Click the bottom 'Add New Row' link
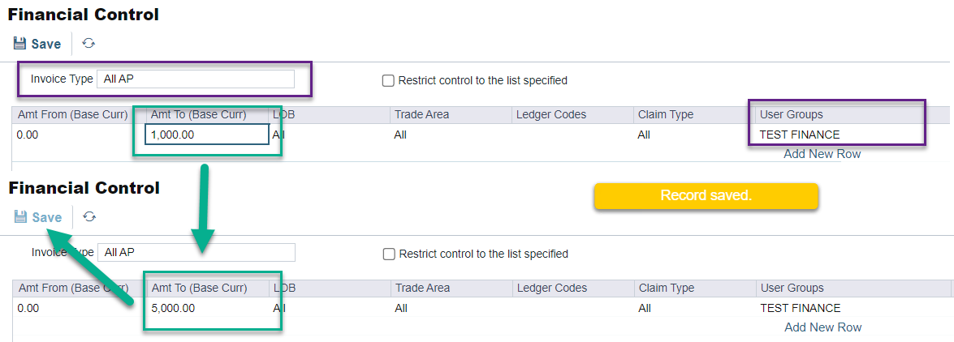The height and width of the screenshot is (342, 954). (x=822, y=327)
